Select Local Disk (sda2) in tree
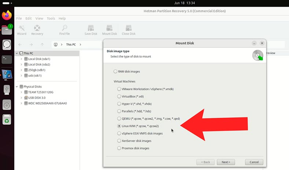This screenshot has width=289, height=170. click(x=39, y=64)
